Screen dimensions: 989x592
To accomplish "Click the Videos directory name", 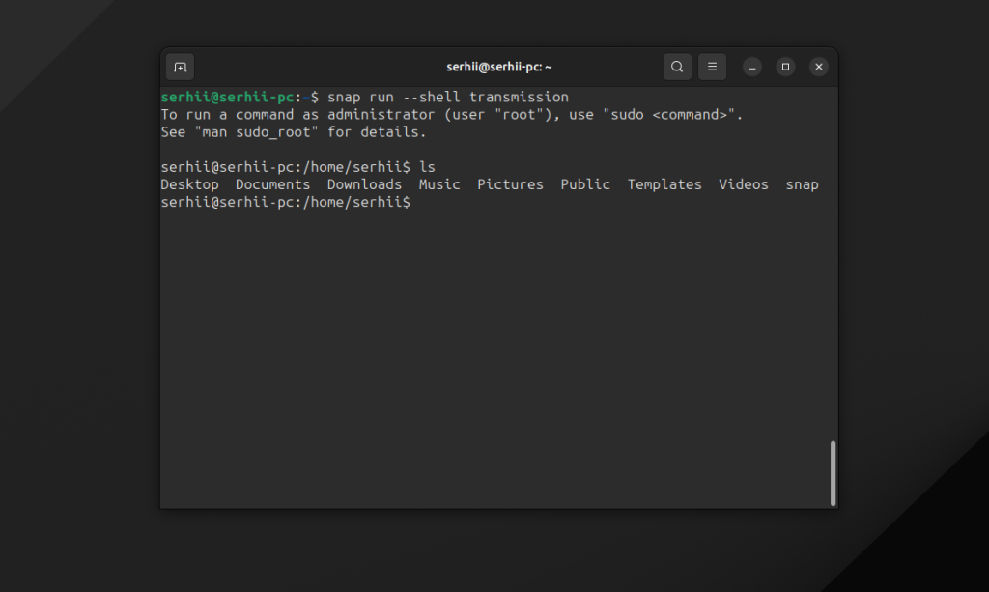I will coord(743,184).
